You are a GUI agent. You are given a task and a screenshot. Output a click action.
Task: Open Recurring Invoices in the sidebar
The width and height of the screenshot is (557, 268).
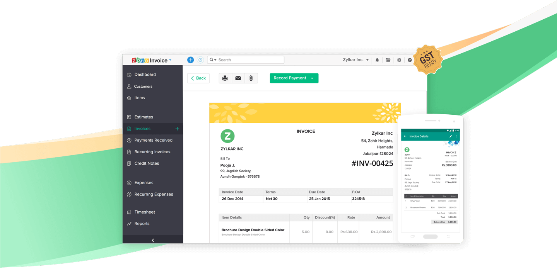(x=153, y=152)
